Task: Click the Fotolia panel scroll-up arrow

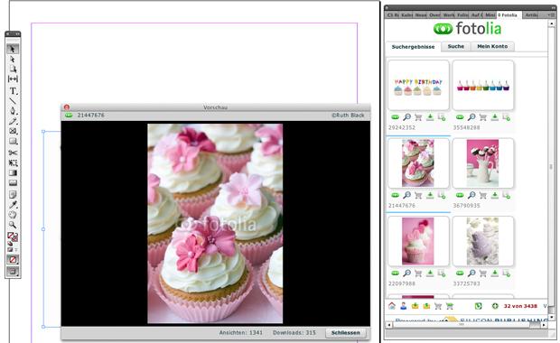Action: coord(552,23)
